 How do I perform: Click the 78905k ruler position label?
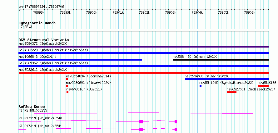(x=224, y=12)
